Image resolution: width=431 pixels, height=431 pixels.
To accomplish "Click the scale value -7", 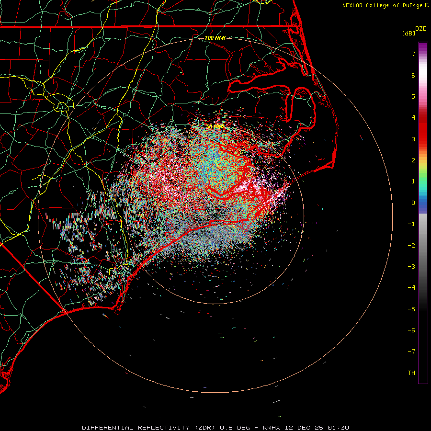I will [411, 352].
